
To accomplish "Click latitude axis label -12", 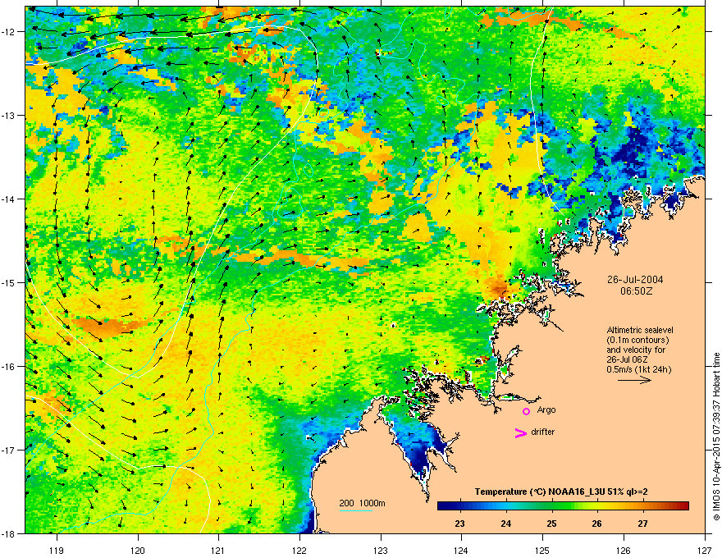I will (8, 32).
